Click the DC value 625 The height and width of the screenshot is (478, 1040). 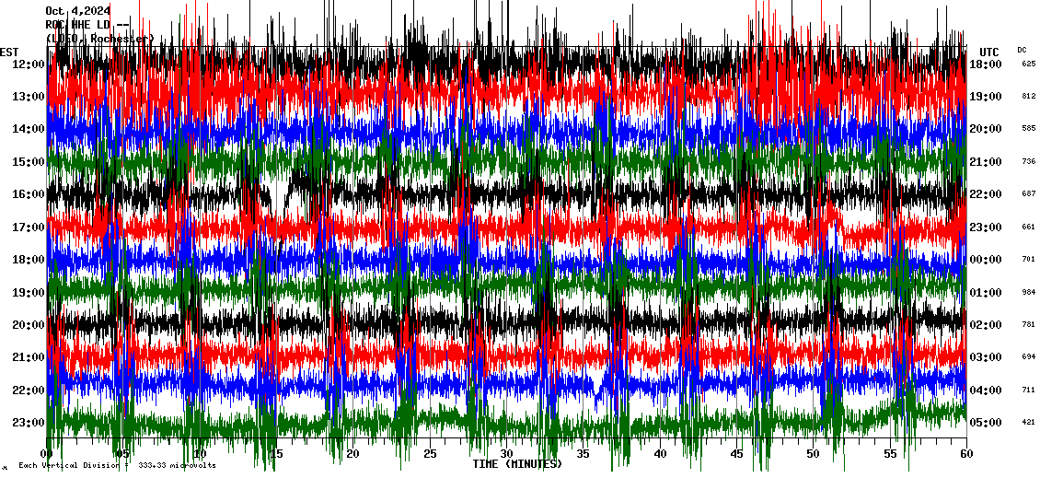coord(1028,64)
